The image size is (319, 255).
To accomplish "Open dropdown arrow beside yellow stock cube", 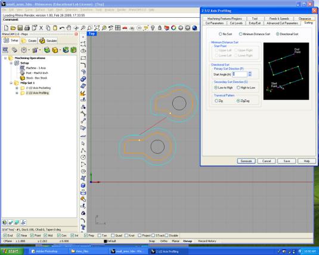I will tap(60, 50).
